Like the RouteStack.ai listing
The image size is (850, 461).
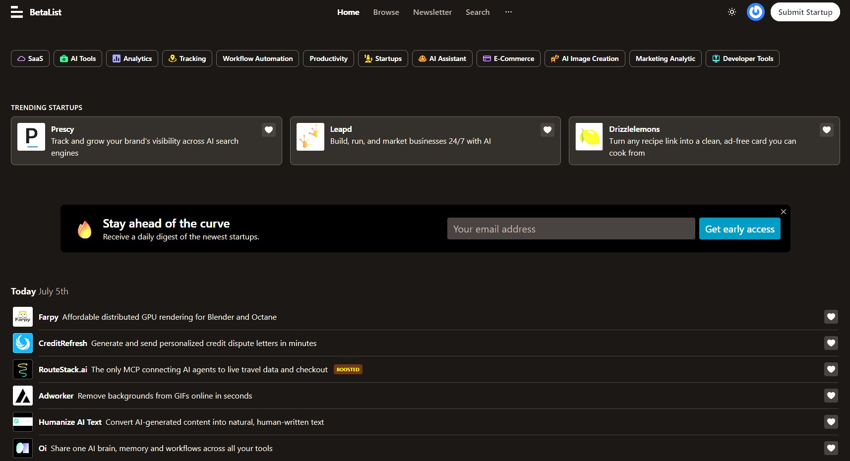(x=831, y=369)
